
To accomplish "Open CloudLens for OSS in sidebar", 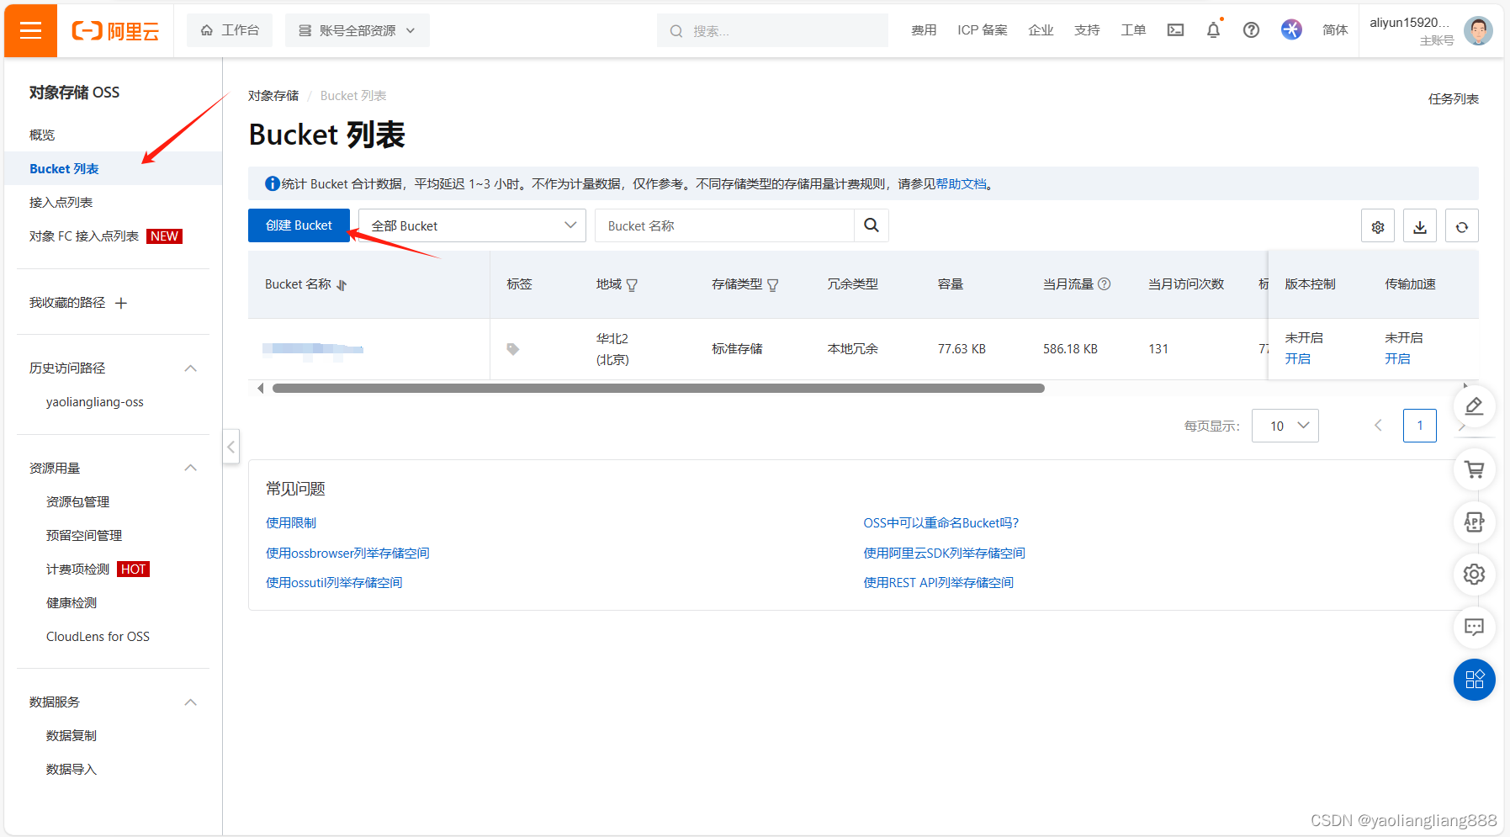I will click(x=98, y=636).
